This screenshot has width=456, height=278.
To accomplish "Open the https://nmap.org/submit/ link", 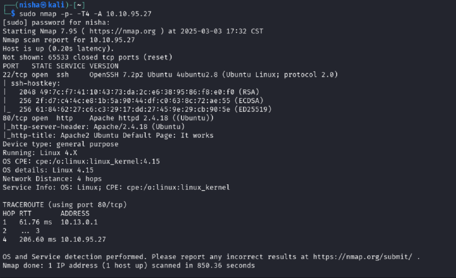I will click(x=362, y=257).
